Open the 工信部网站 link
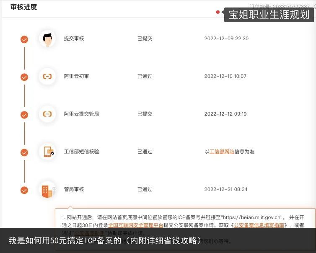 pos(222,152)
